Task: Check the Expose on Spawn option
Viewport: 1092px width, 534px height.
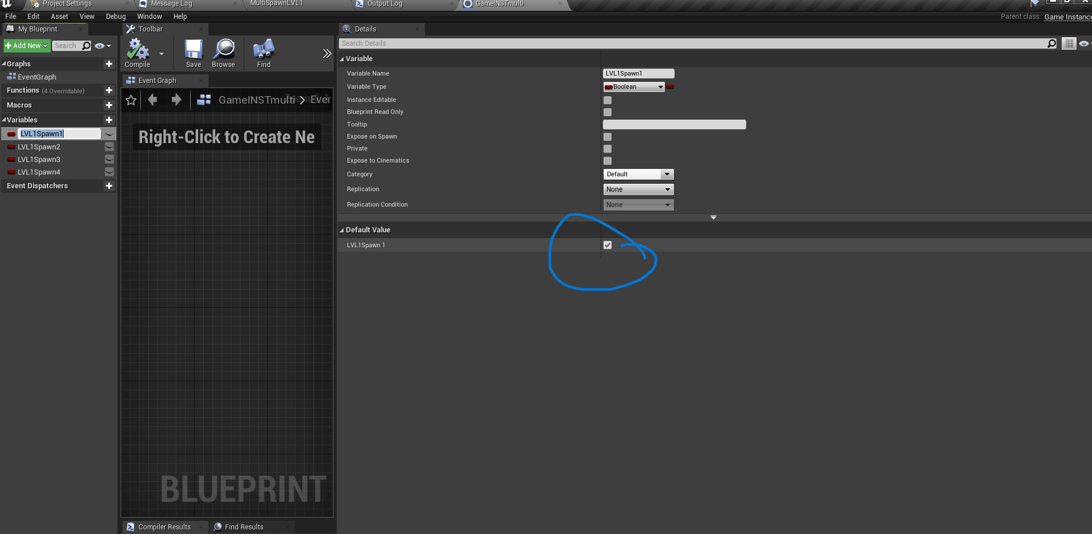Action: pyautogui.click(x=607, y=137)
